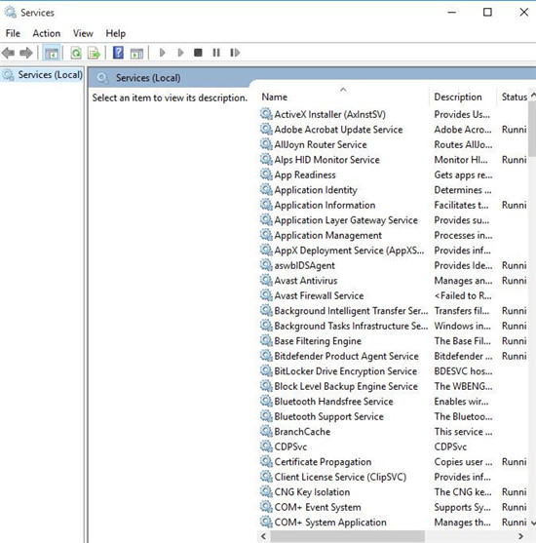The width and height of the screenshot is (536, 543).
Task: Open the Action menu
Action: pos(47,33)
